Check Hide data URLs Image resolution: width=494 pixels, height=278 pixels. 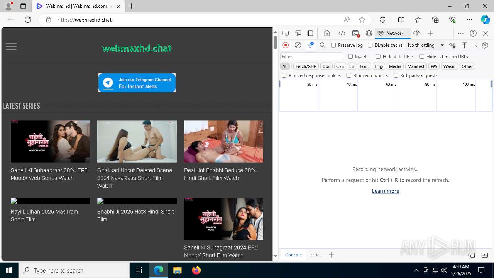pyautogui.click(x=378, y=56)
